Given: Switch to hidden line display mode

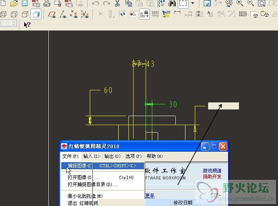Looking at the screenshot, I should click(x=14, y=14).
